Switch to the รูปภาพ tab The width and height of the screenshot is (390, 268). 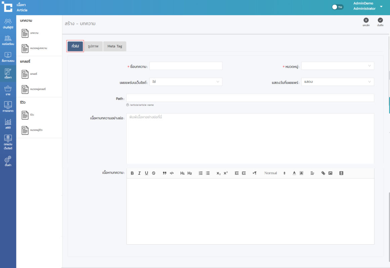point(93,46)
